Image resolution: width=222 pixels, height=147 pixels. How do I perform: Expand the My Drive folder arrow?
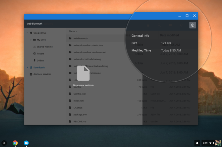click(x=31, y=40)
